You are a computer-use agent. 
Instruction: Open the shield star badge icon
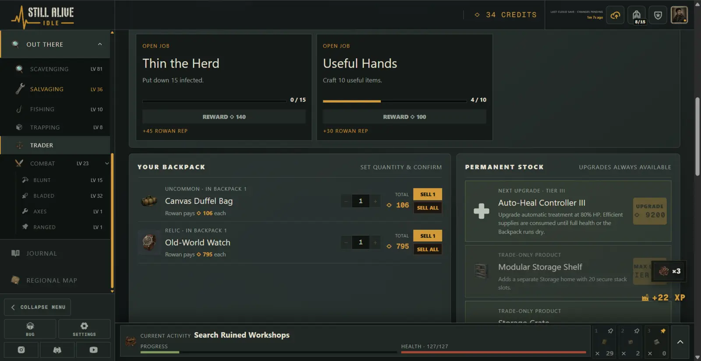[658, 15]
